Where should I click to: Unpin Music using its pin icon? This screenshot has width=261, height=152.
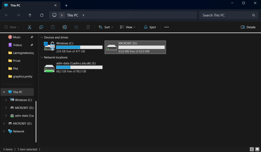(32, 37)
